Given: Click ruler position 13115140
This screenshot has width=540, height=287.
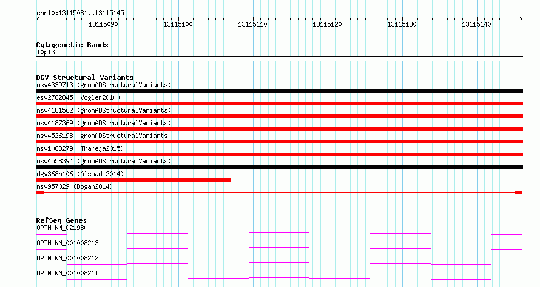Looking at the screenshot, I should [x=477, y=24].
